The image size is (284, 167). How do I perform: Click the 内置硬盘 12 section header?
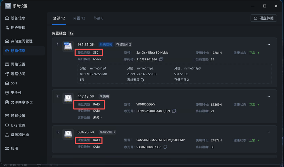click(x=63, y=33)
